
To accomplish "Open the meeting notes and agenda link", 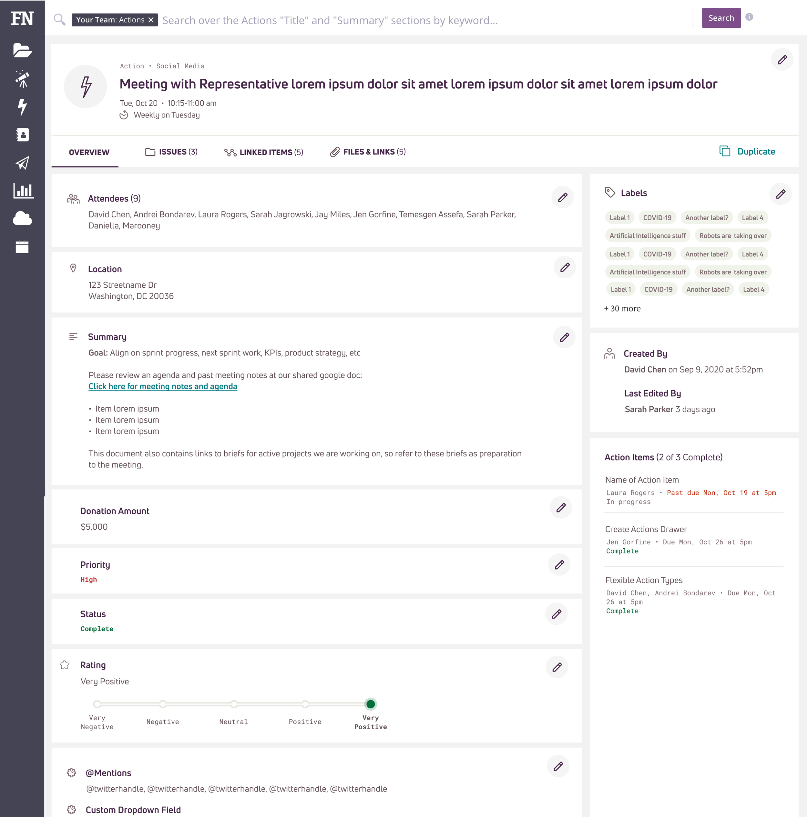I will (162, 386).
